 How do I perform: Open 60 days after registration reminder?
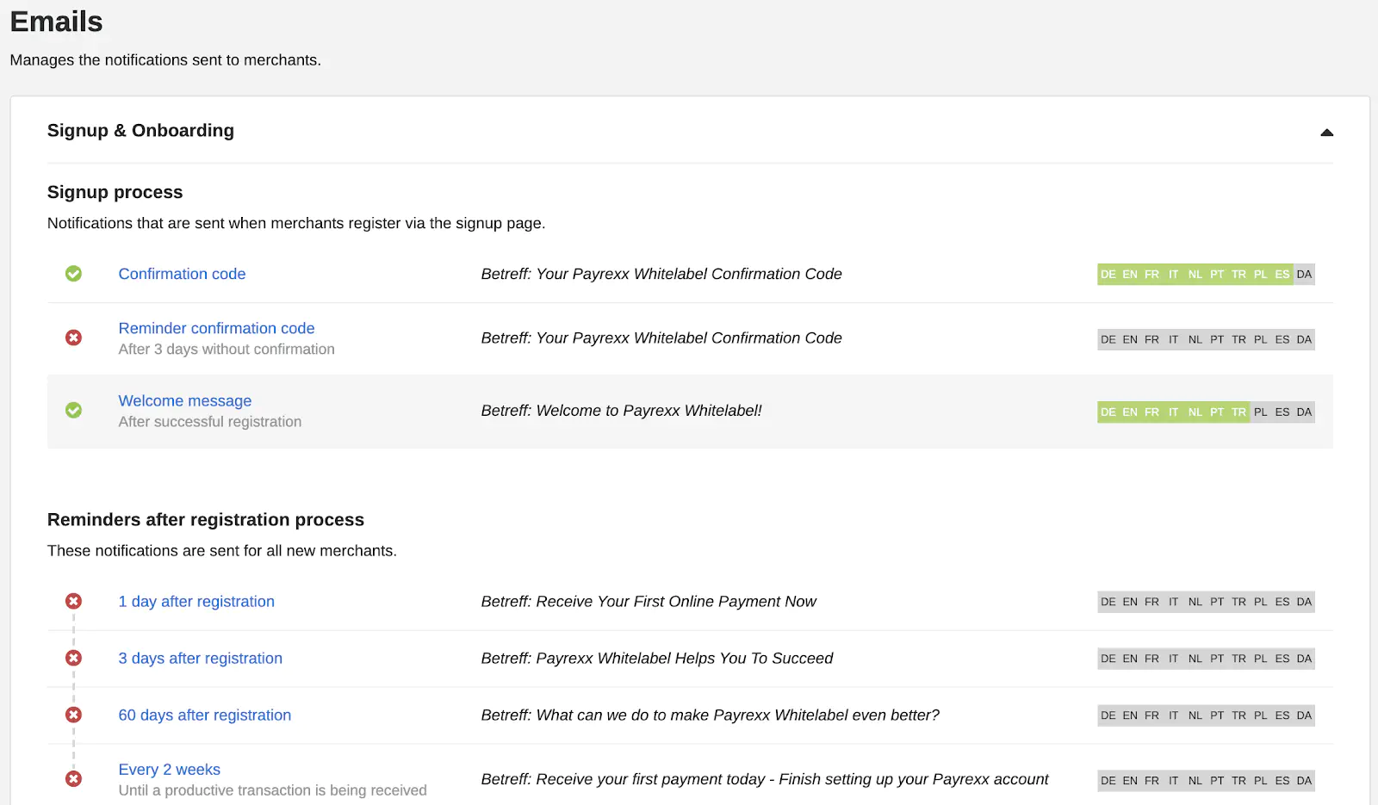click(x=204, y=715)
